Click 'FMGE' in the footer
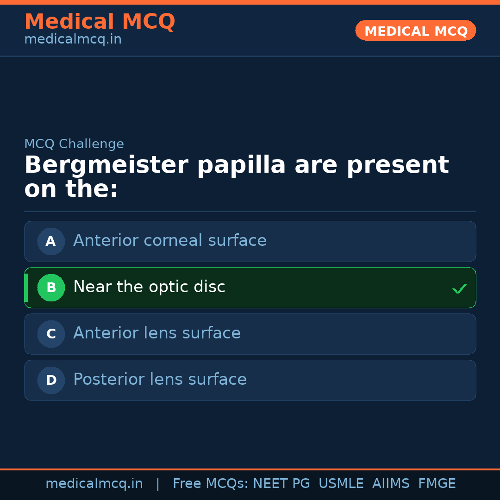Viewport: 500px width, 500px height. click(437, 484)
